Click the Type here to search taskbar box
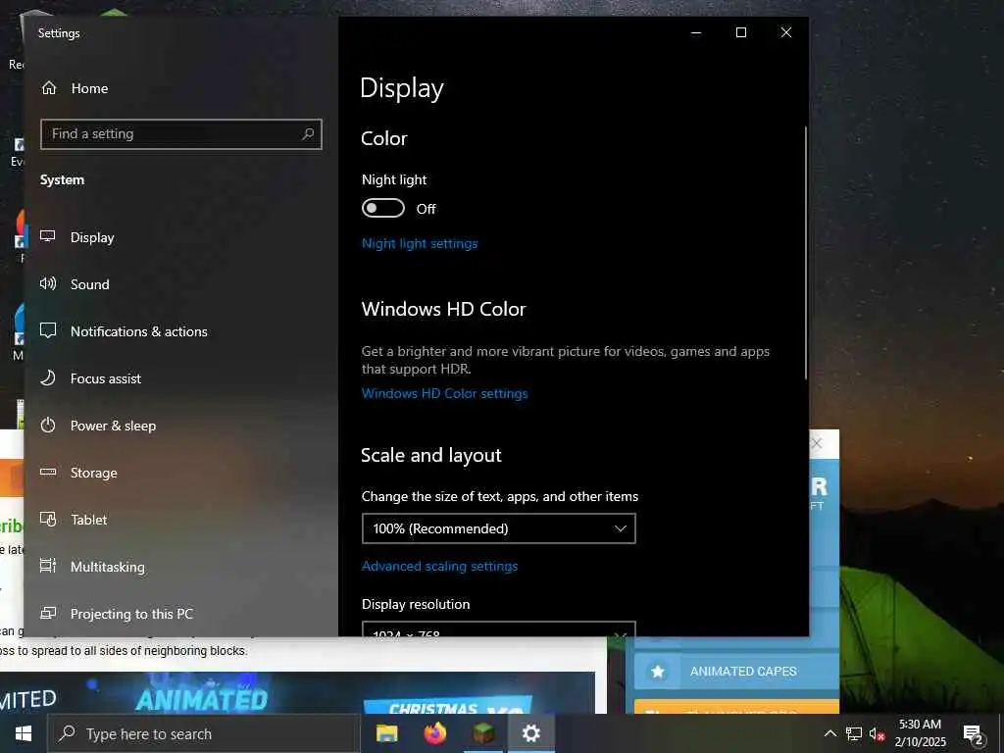Viewport: 1004px width, 753px height. click(204, 733)
